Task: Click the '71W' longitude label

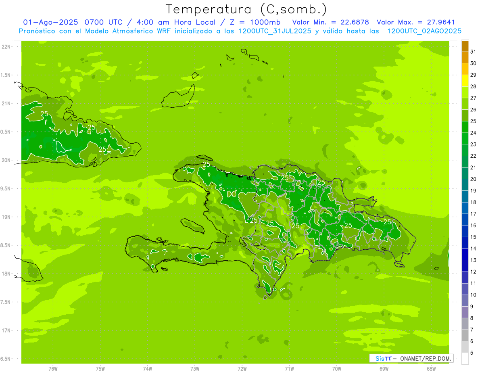Action: click(289, 369)
